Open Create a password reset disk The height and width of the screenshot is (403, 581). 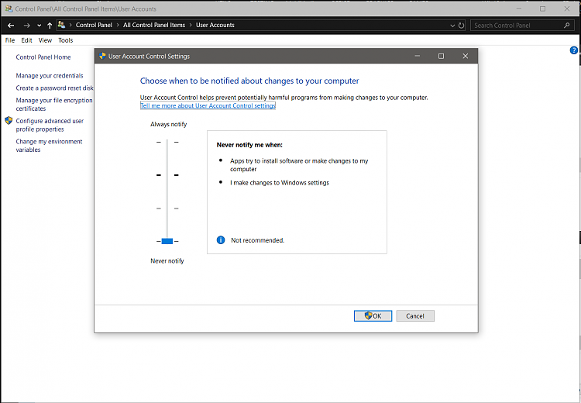54,88
